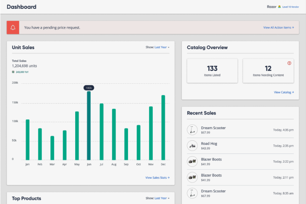Viewport: 306px width, 204px height.
Task: Click the Sep bar in the Unit Sales chart
Action: (126, 144)
